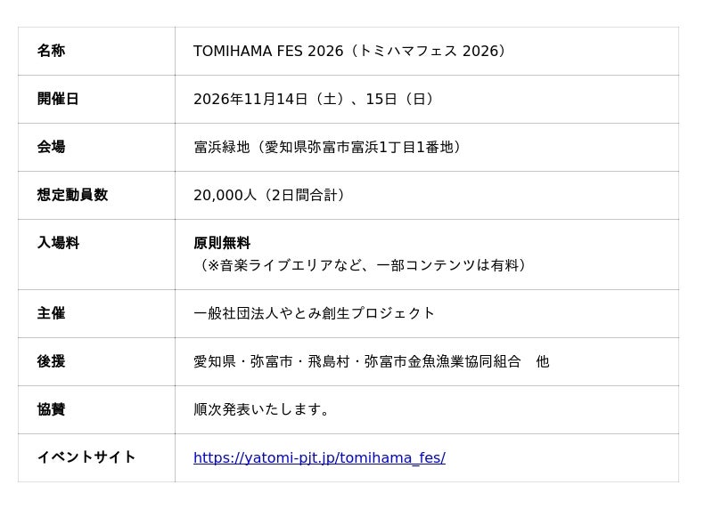The width and height of the screenshot is (713, 509).
Task: Click the 会場 label cell
Action: (96, 147)
